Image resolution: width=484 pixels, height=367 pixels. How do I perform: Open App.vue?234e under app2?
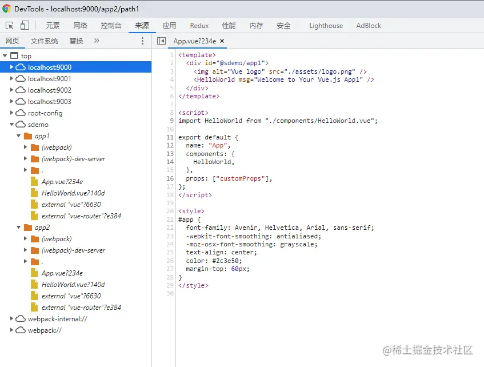click(x=62, y=273)
